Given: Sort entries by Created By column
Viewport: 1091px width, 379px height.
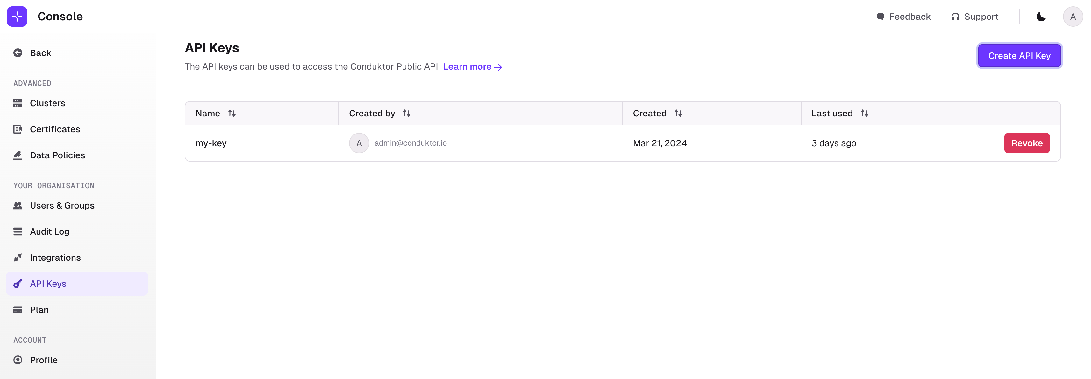Looking at the screenshot, I should tap(406, 113).
